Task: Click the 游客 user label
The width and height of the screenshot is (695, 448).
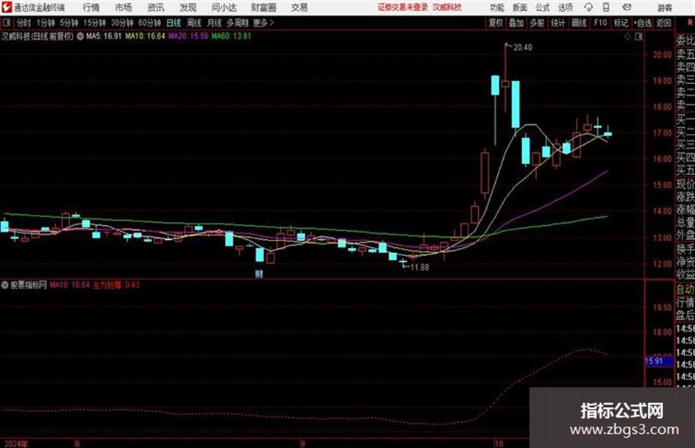Action: (664, 7)
